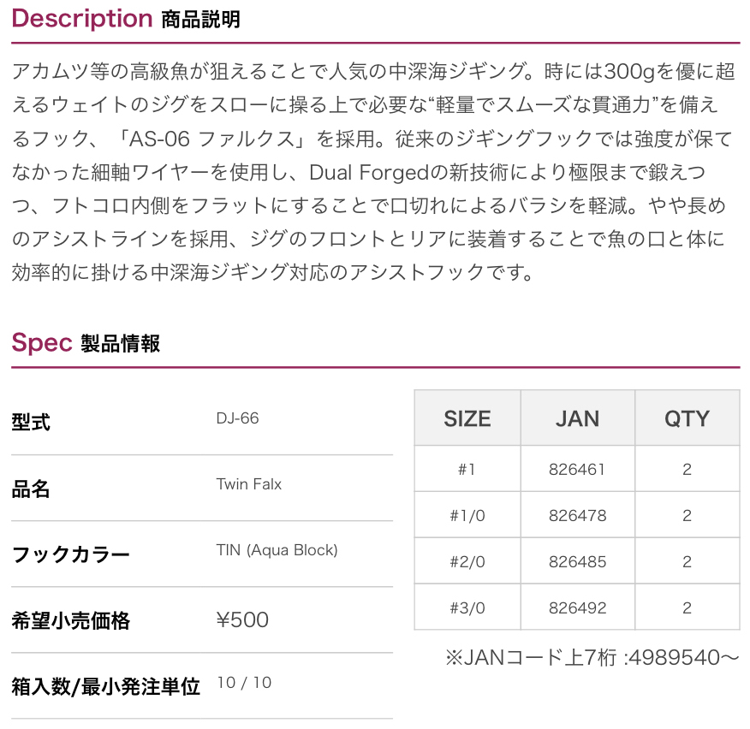Click the ¥500 retail price
The image size is (750, 729).
point(242,619)
